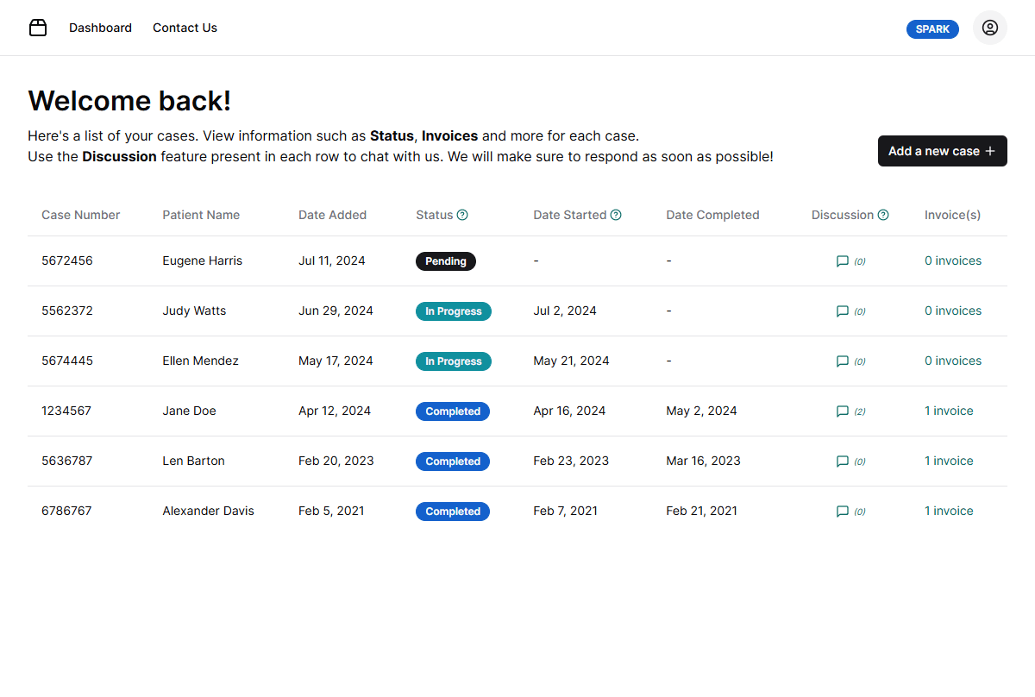Click the box logo icon in header

pyautogui.click(x=38, y=28)
